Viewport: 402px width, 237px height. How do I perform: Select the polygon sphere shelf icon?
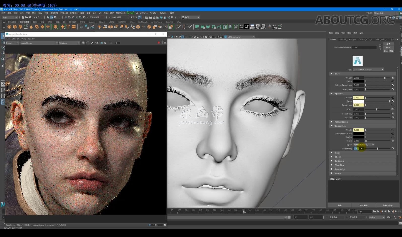(x=9, y=27)
